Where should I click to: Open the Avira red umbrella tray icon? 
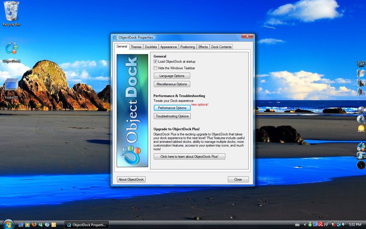tap(321, 225)
